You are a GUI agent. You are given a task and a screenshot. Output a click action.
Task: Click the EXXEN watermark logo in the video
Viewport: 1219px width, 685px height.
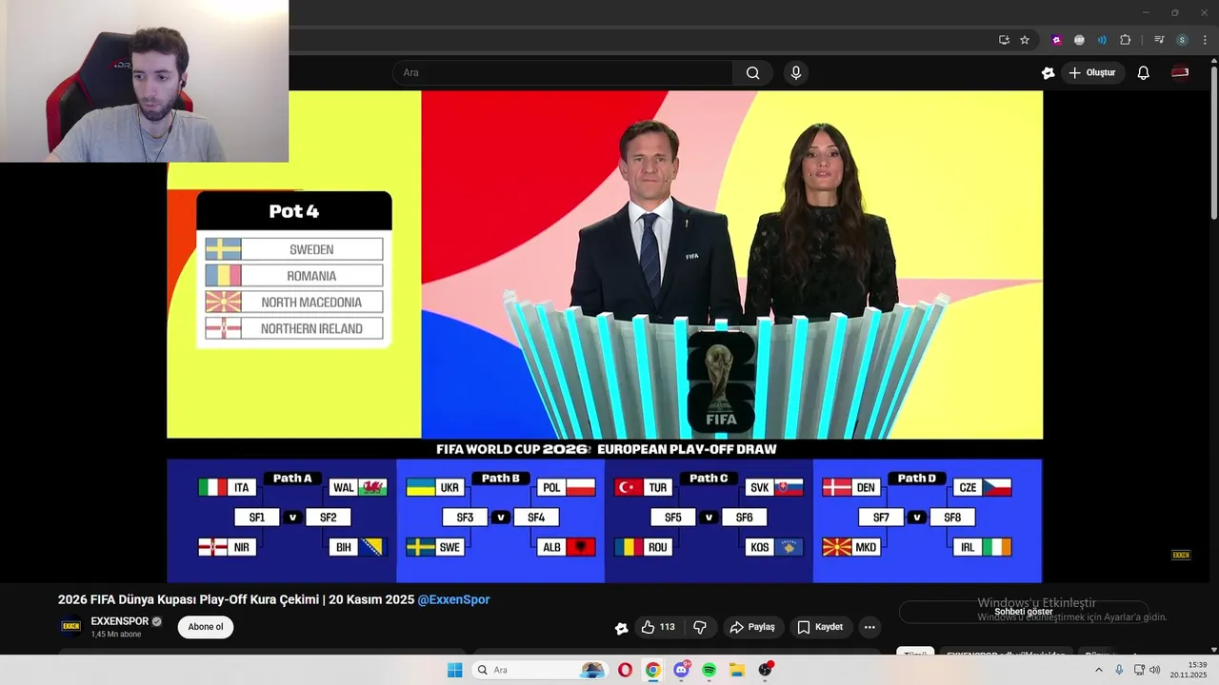point(1181,555)
